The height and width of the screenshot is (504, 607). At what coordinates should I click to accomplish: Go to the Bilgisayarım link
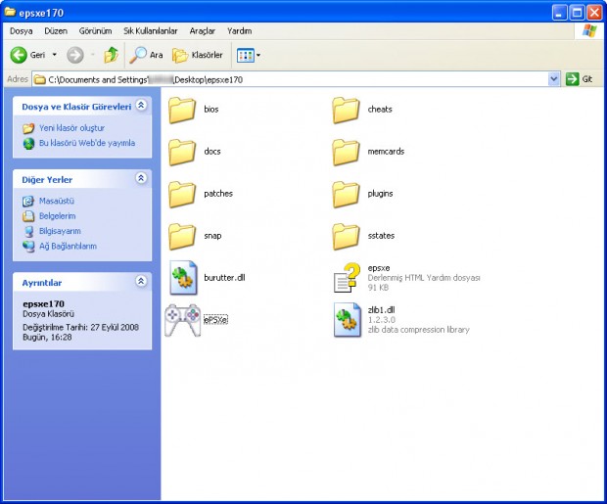pos(60,231)
